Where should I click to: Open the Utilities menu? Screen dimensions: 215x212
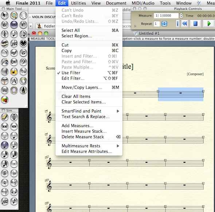78,3
